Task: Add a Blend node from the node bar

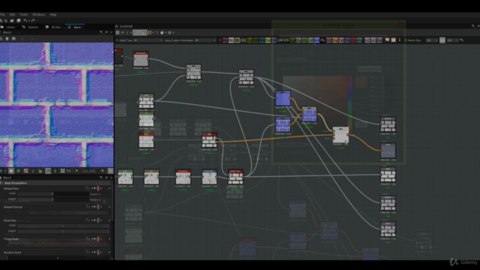Action: pyautogui.click(x=231, y=40)
